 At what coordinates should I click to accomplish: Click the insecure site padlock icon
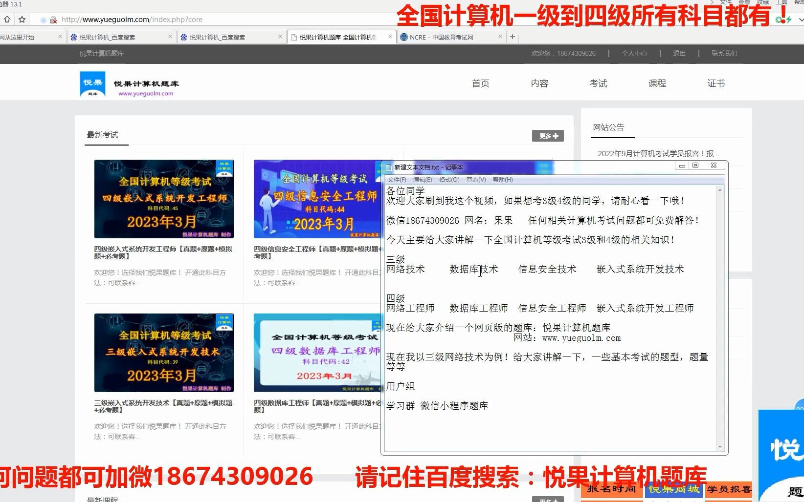click(x=53, y=20)
